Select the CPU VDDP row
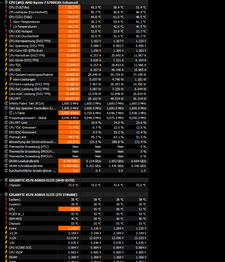This screenshot has height=262, width=225. 76,252
